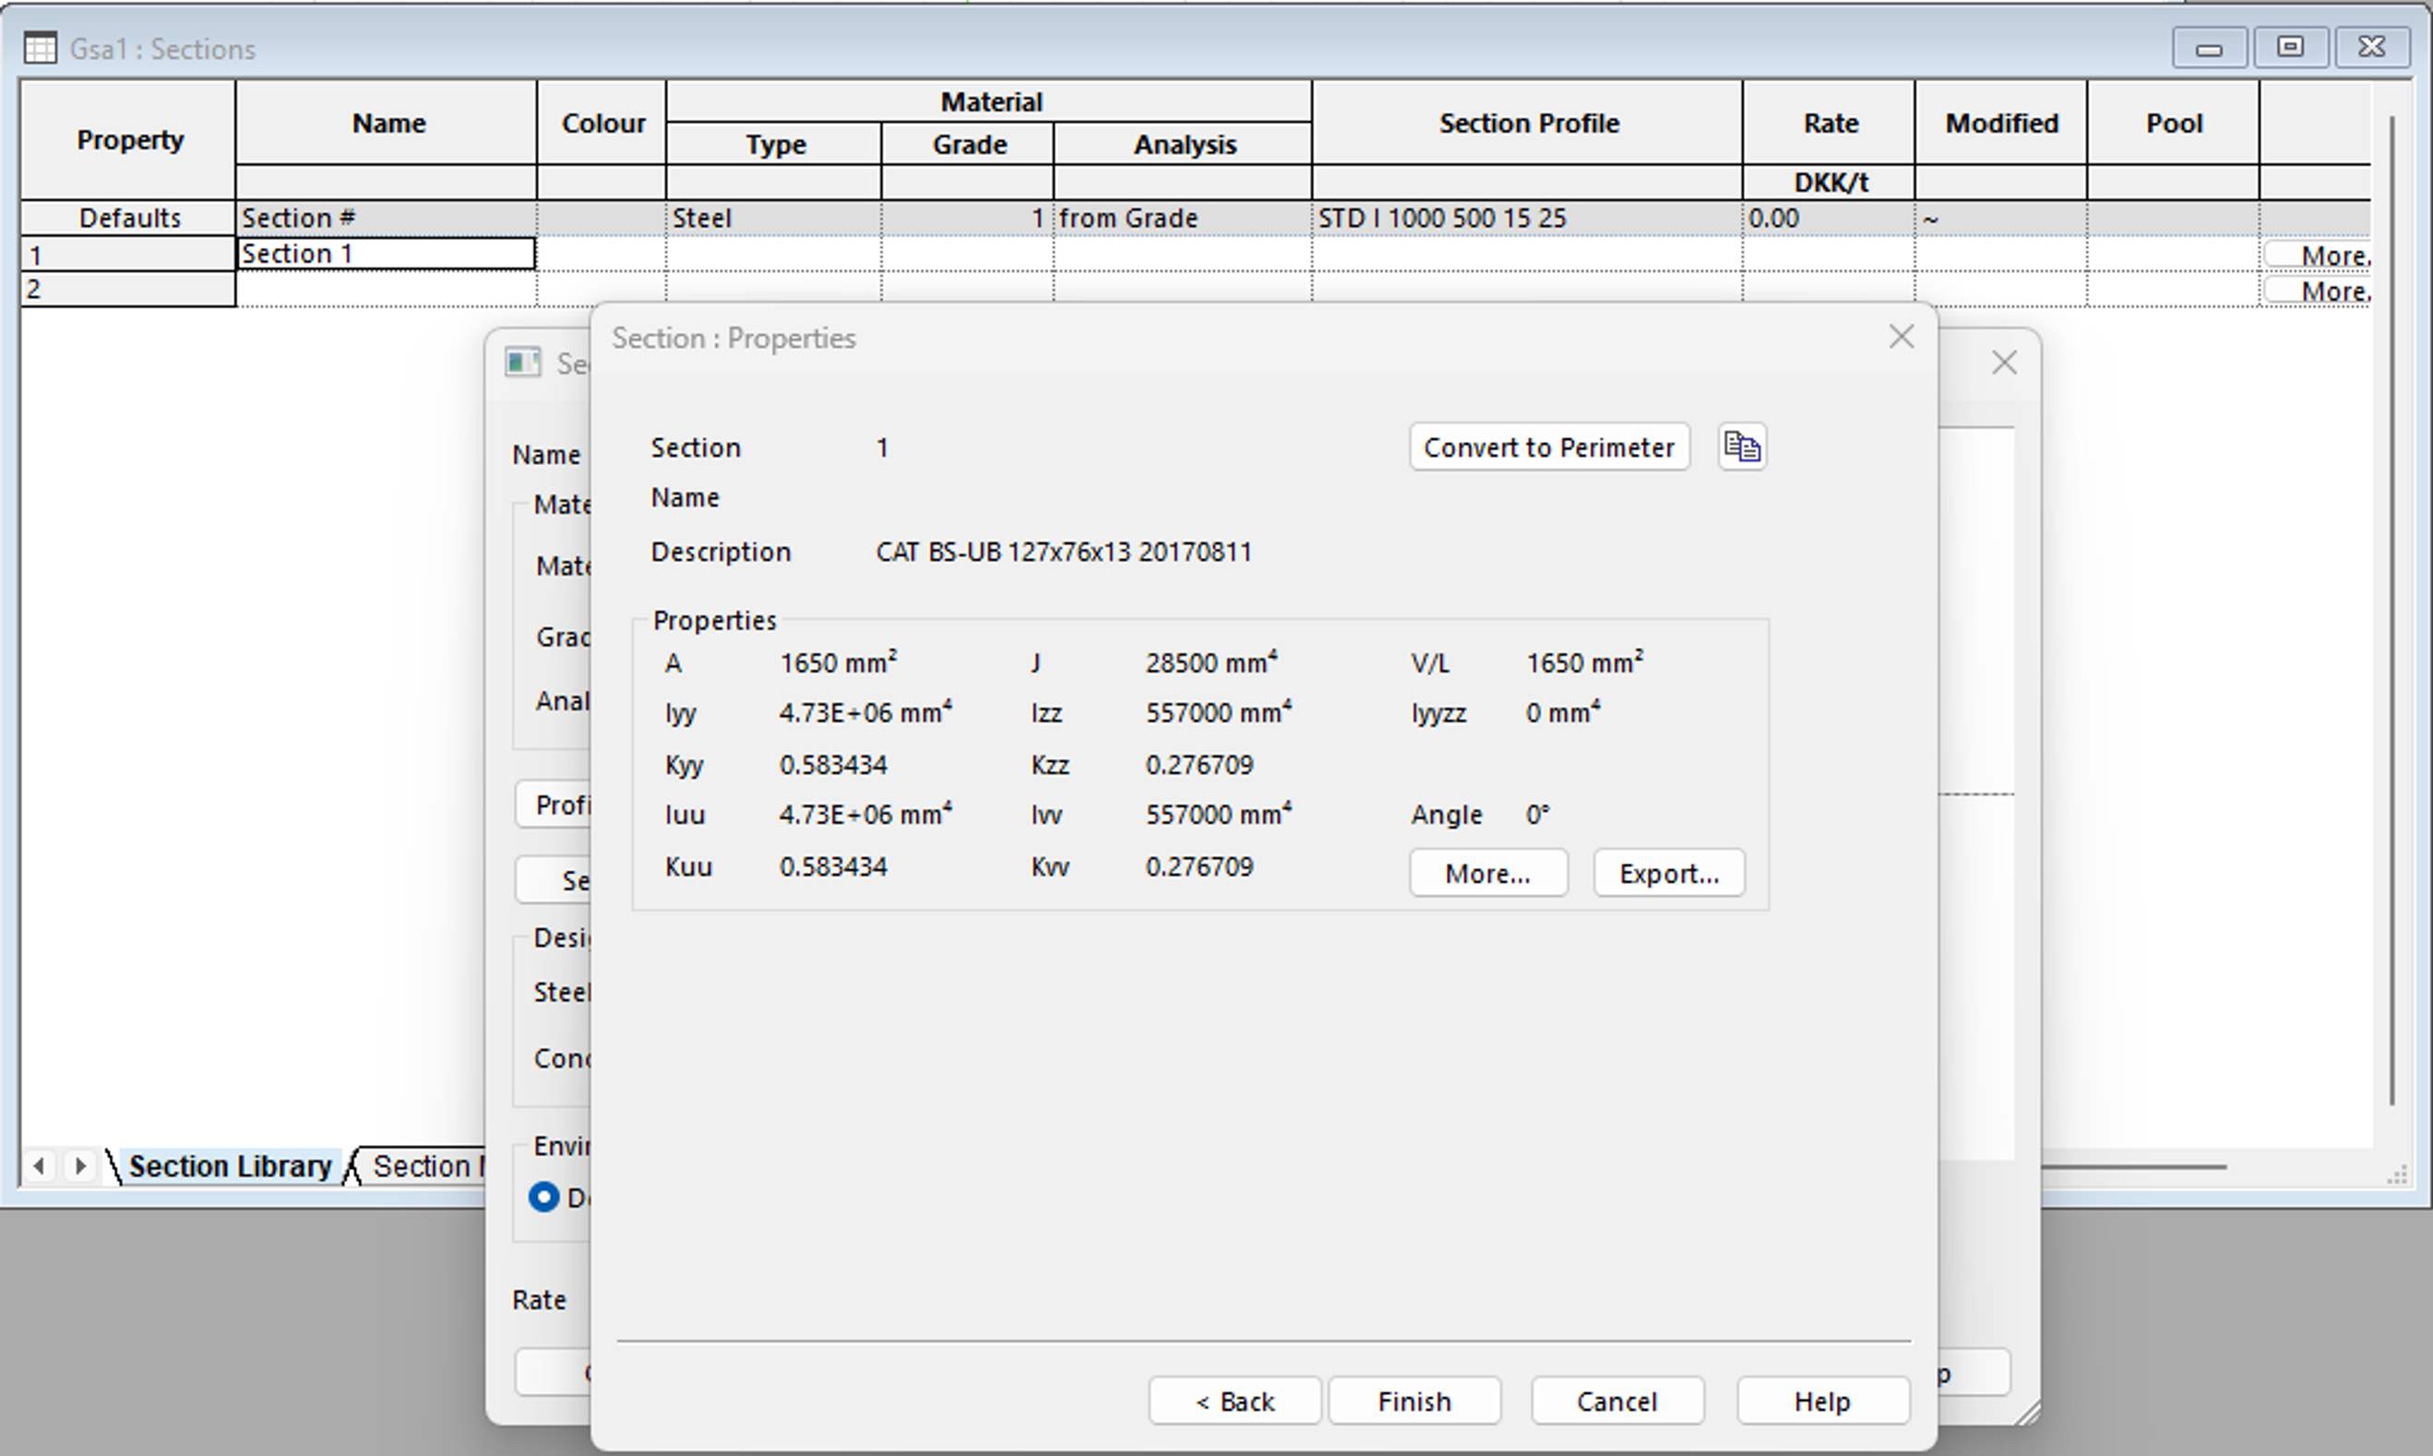Click the section wizard icon in background dialog title
2433x1456 pixels.
tap(522, 363)
